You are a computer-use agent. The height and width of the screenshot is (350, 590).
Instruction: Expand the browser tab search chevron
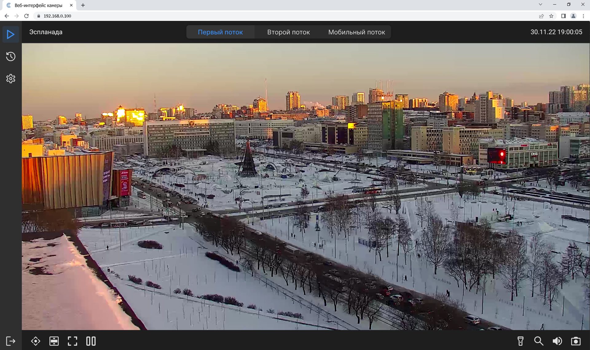(x=541, y=5)
